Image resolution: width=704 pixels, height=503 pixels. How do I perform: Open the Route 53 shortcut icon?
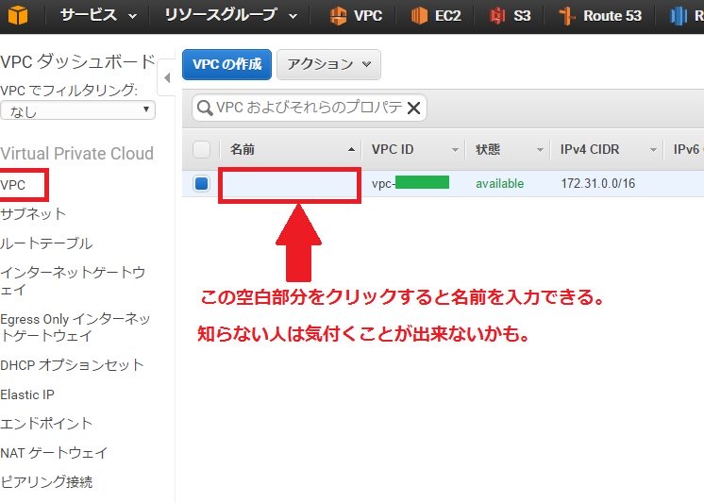coord(566,16)
